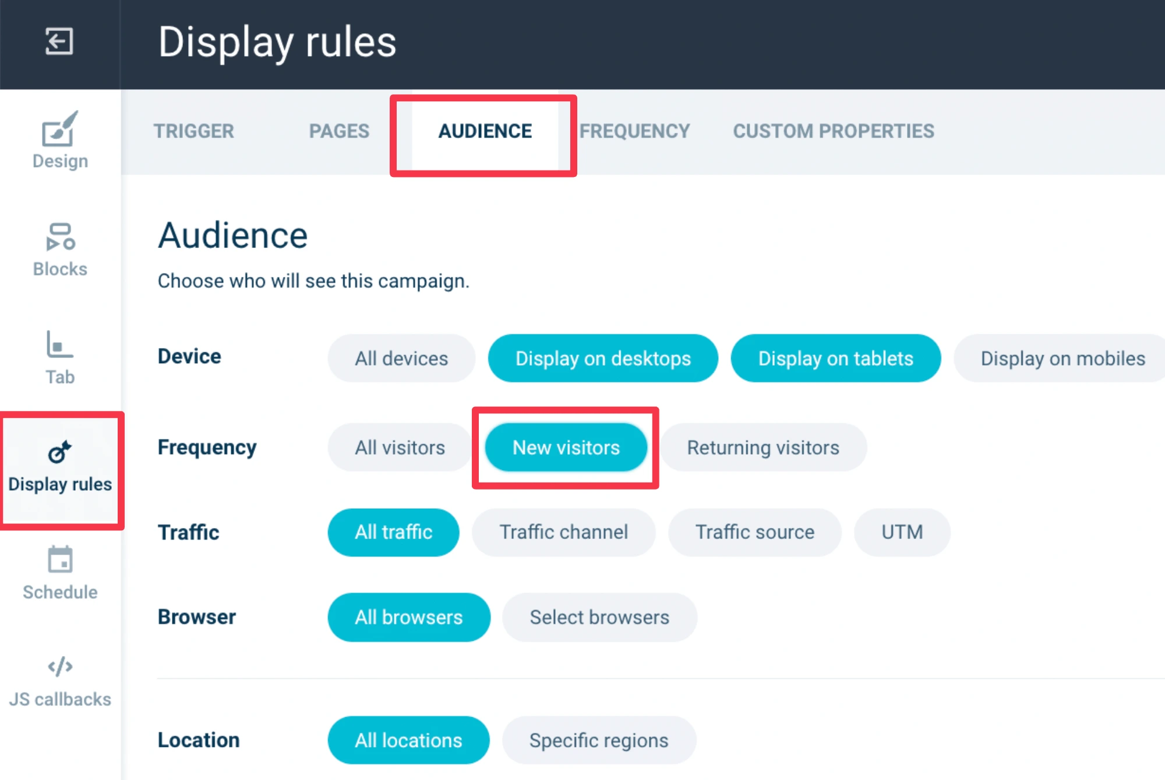Select the Tab sidebar icon
This screenshot has height=780, width=1165.
(x=59, y=345)
